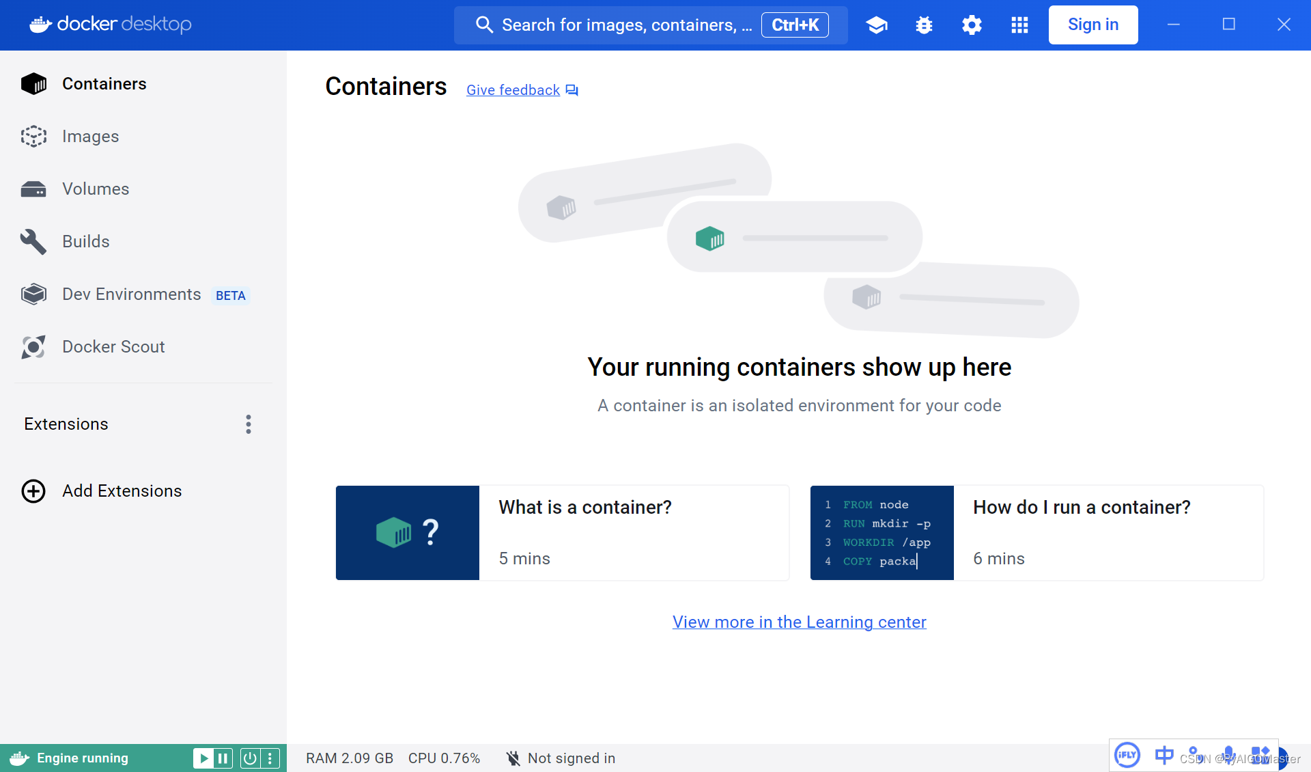Click the Sign in button
This screenshot has height=772, width=1311.
tap(1093, 25)
